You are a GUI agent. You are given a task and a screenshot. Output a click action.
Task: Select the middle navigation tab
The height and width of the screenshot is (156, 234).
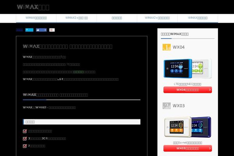point(117,18)
